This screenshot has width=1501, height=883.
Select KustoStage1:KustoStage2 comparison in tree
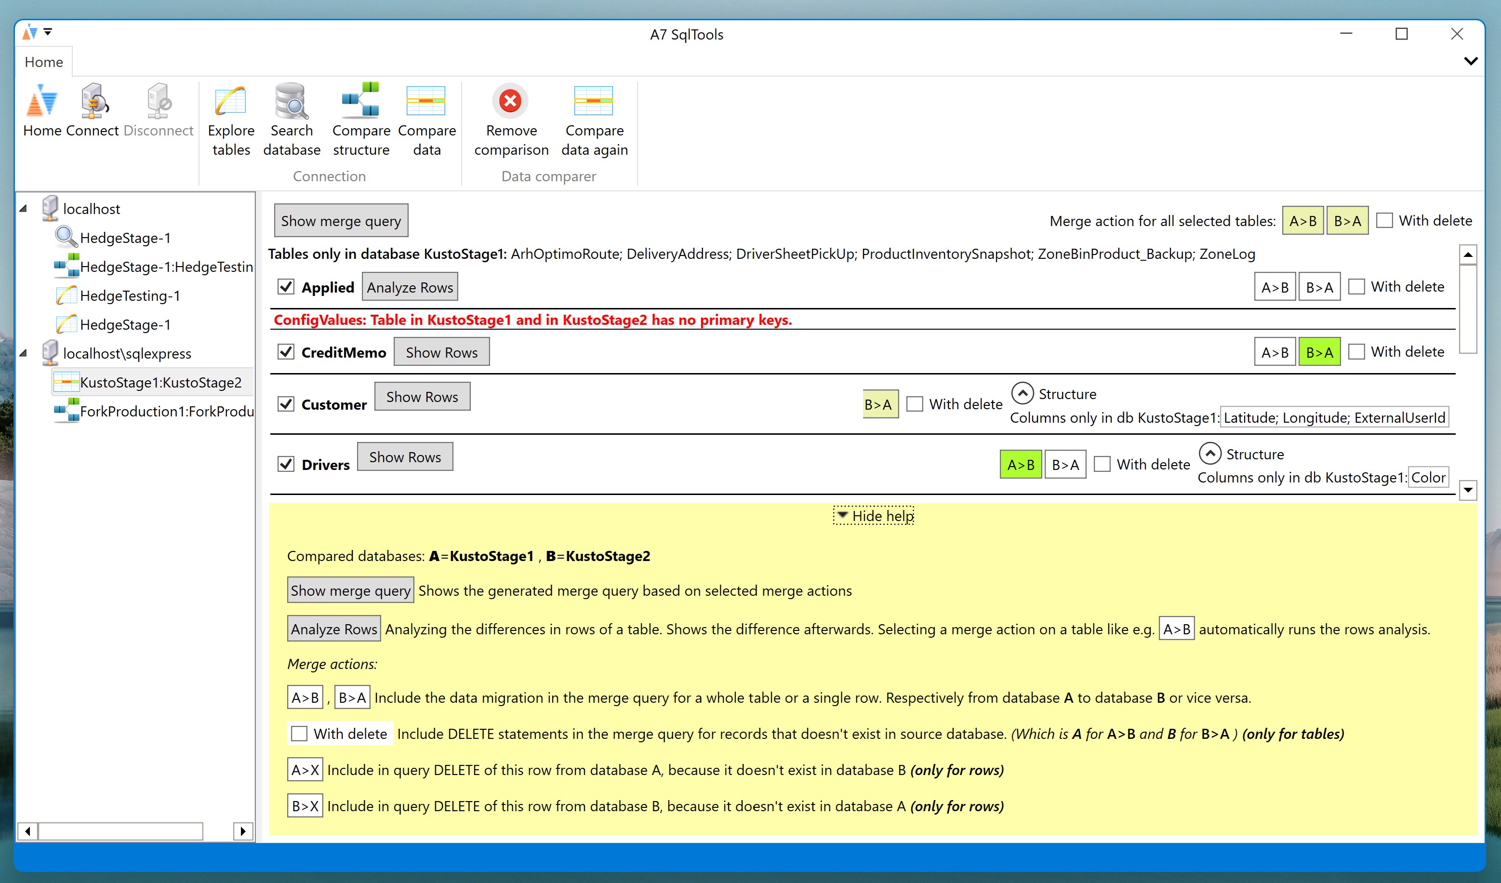(160, 383)
